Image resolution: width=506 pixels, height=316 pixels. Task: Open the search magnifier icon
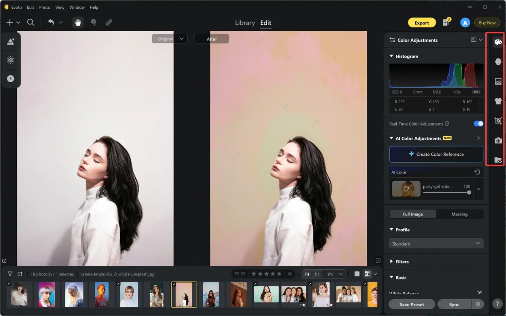point(31,22)
